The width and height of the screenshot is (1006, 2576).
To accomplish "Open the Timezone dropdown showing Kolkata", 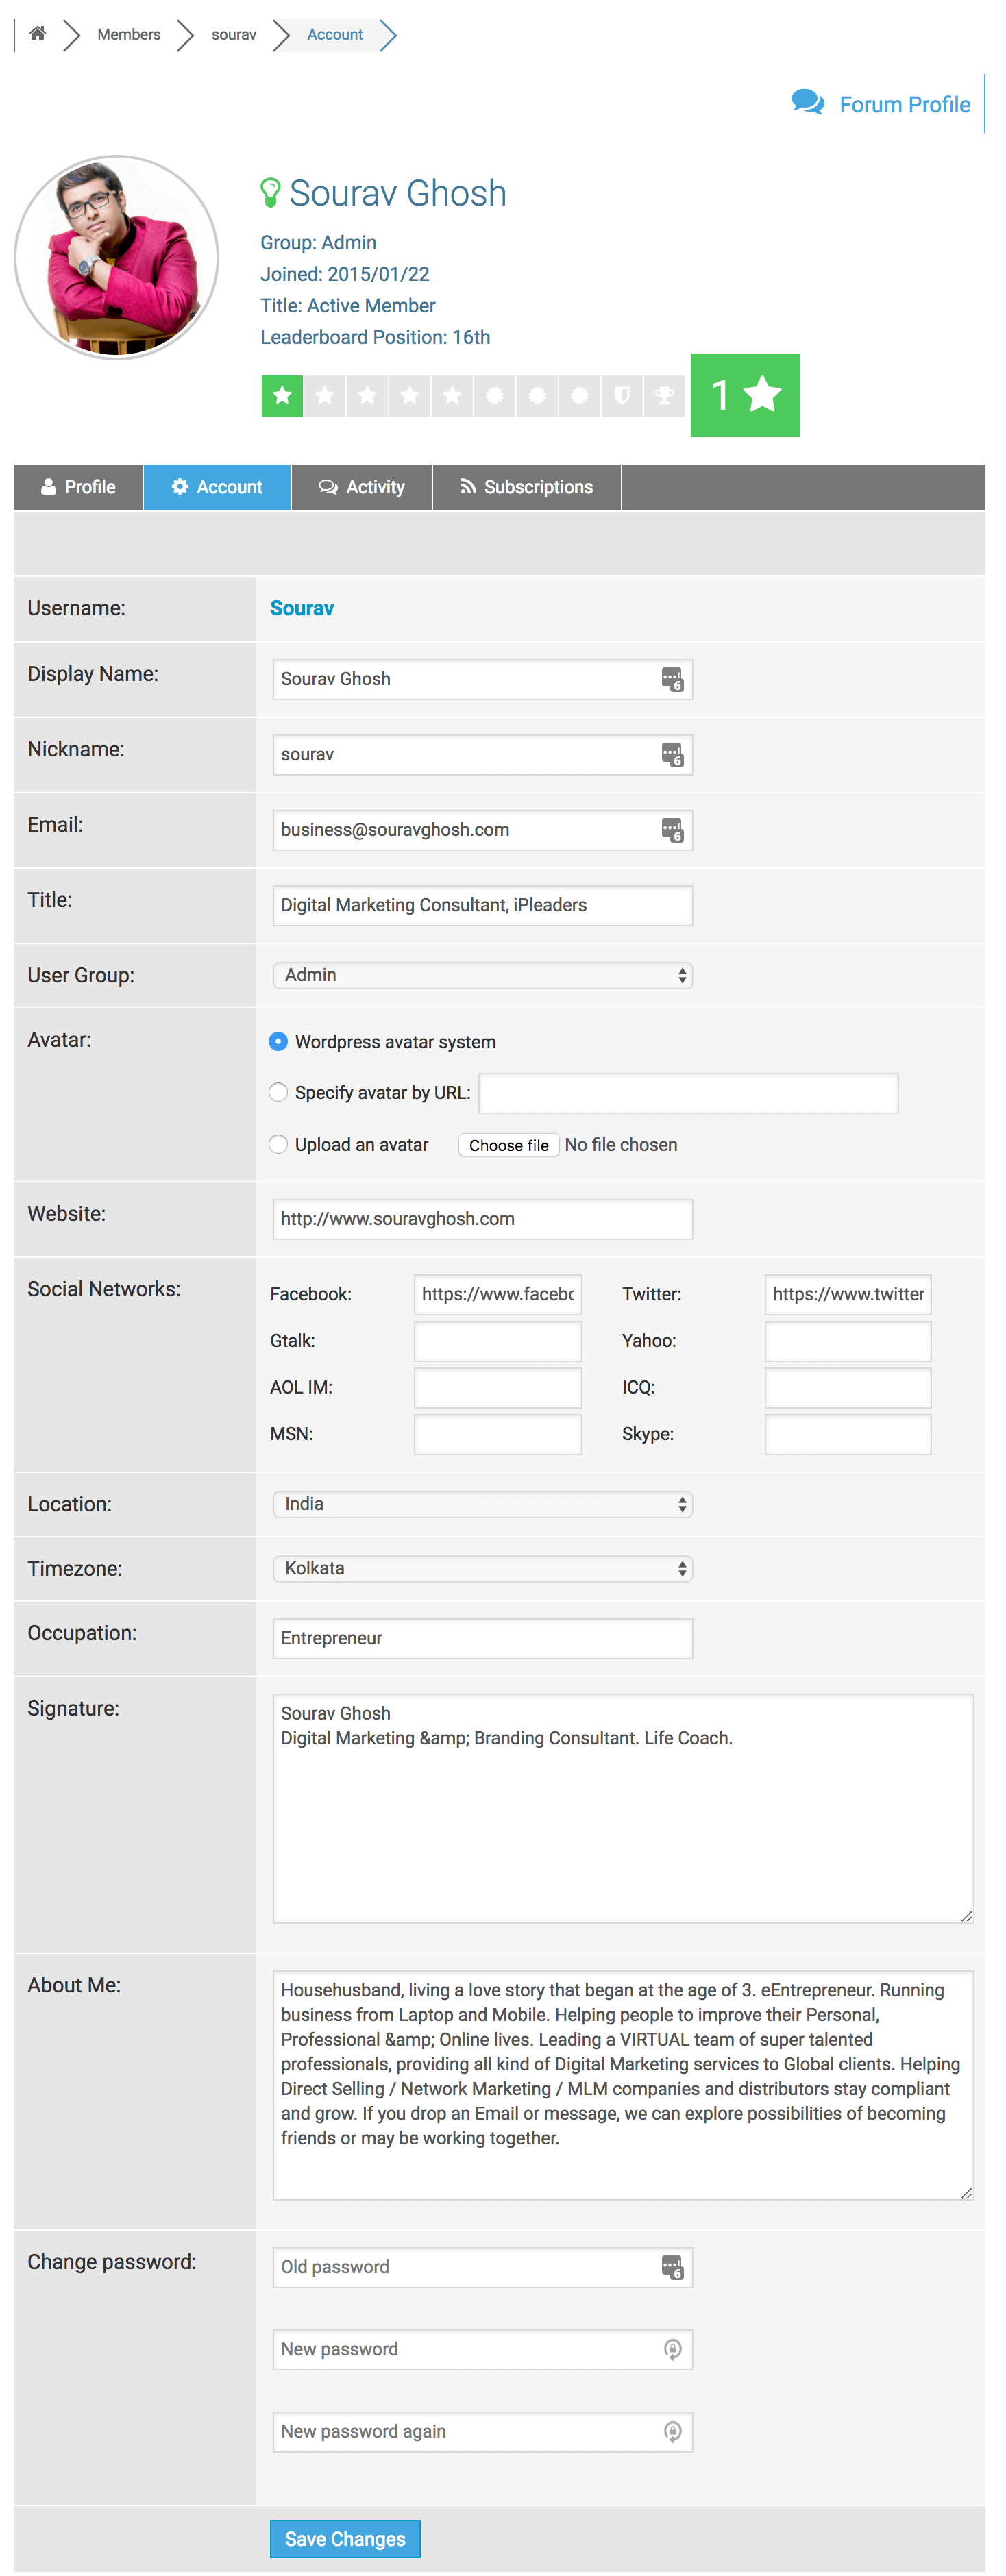I will click(x=482, y=1569).
